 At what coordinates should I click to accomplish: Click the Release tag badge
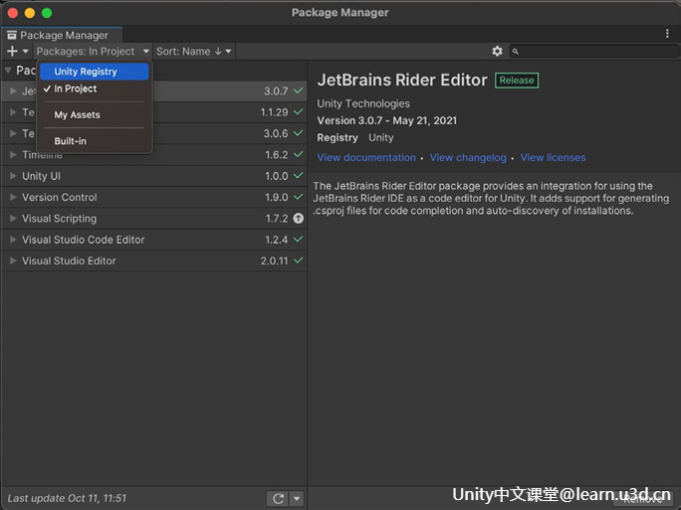[517, 81]
